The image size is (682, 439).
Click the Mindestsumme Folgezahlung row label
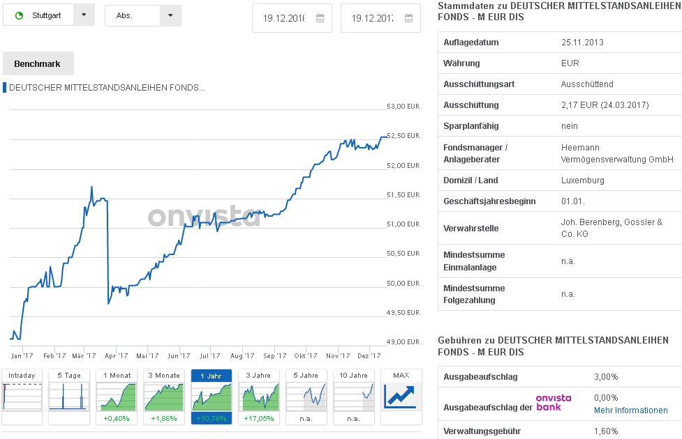tap(474, 294)
